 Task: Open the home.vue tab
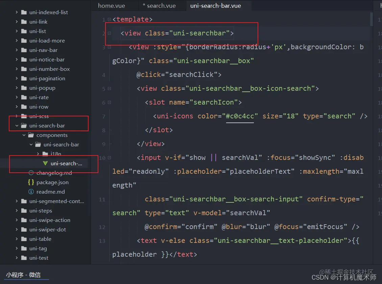[x=112, y=6]
